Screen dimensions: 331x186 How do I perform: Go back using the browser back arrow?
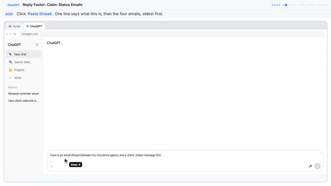[x=7, y=34]
